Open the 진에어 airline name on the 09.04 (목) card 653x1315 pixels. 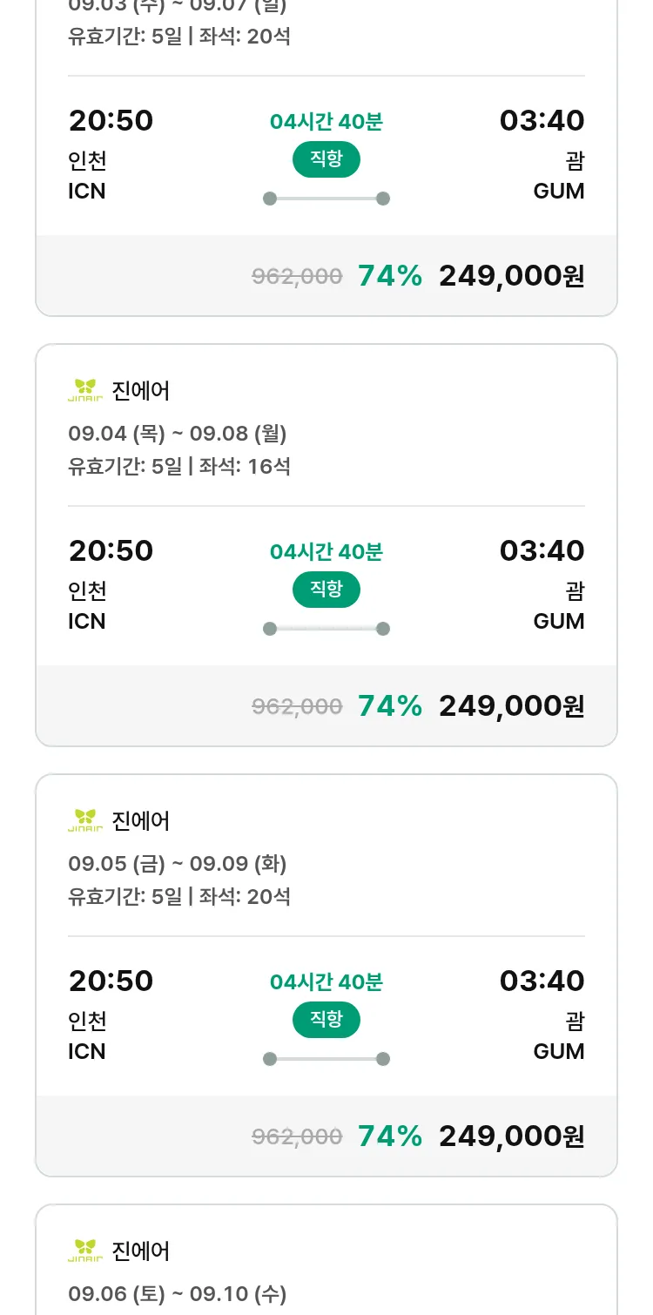tap(141, 391)
